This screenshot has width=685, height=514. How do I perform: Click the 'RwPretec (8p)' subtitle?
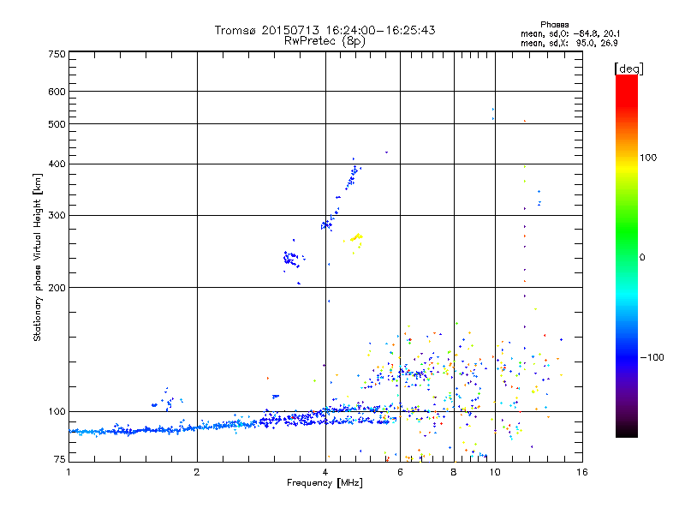pos(325,41)
